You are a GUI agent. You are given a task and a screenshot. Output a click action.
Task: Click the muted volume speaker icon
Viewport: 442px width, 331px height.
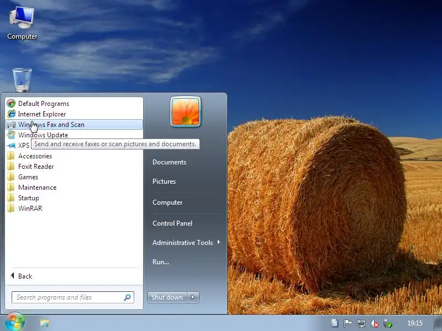pos(375,323)
